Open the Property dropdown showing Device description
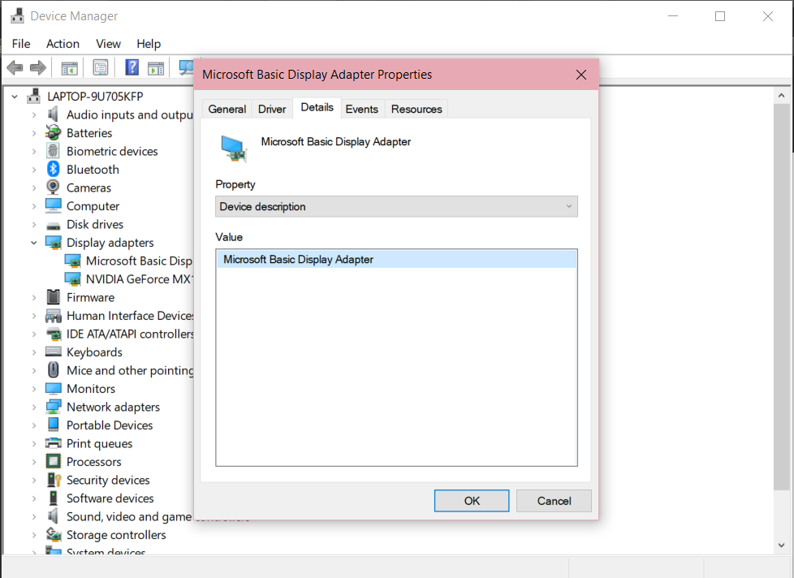 396,206
